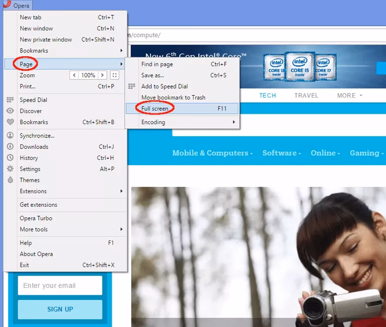Click the SIGN UP button
The image size is (386, 327).
coord(60,309)
